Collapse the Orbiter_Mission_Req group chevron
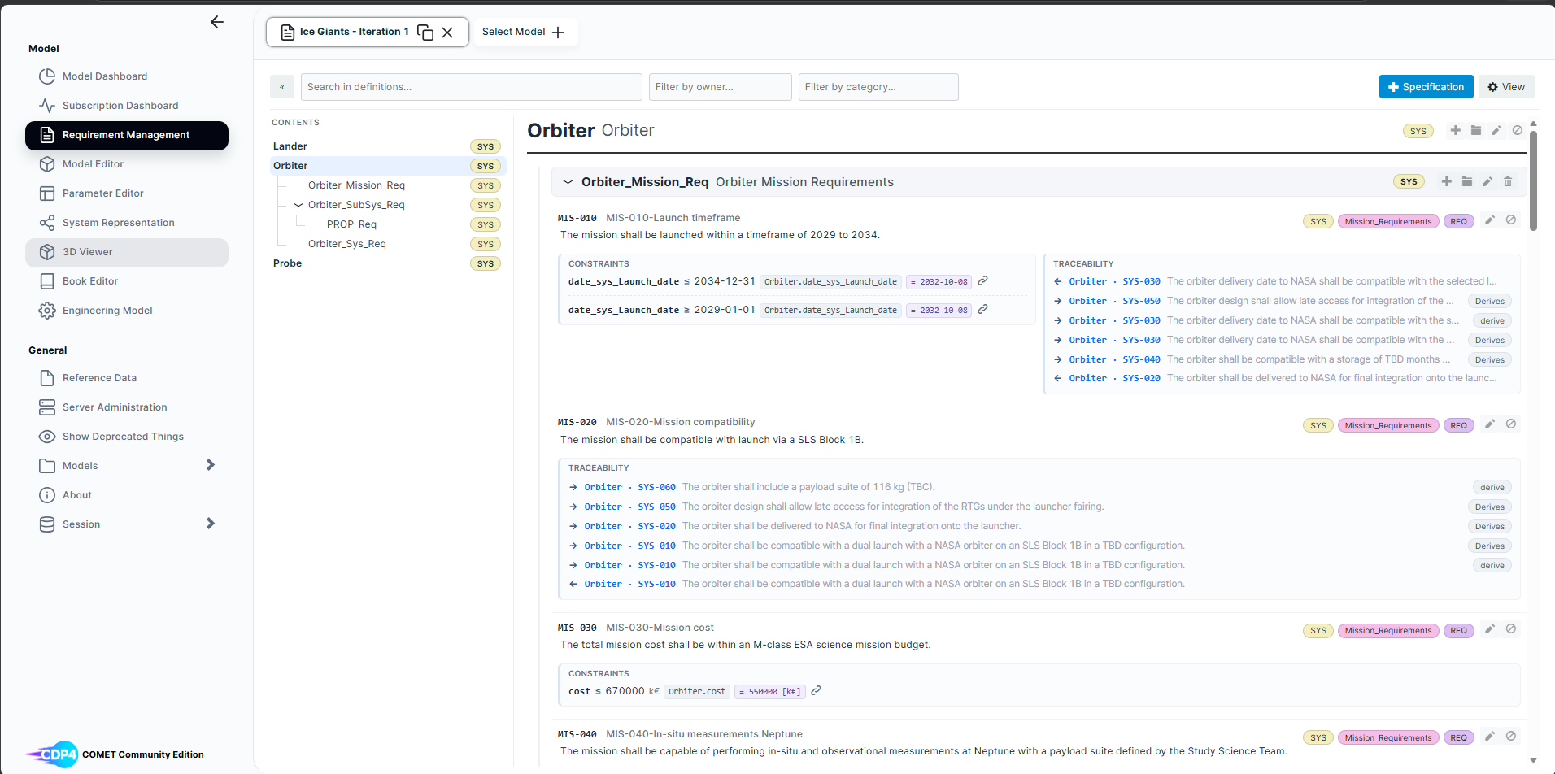 pos(568,181)
